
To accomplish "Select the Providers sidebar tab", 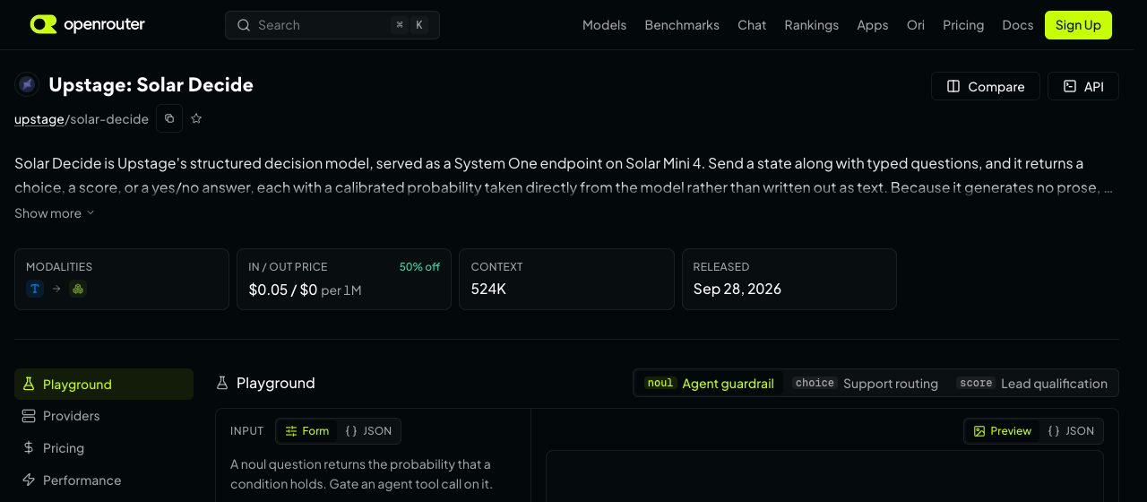I will [x=104, y=416].
